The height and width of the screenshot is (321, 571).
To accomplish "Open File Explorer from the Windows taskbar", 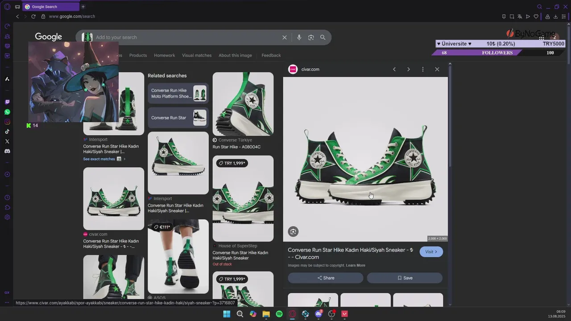I will tap(266, 314).
